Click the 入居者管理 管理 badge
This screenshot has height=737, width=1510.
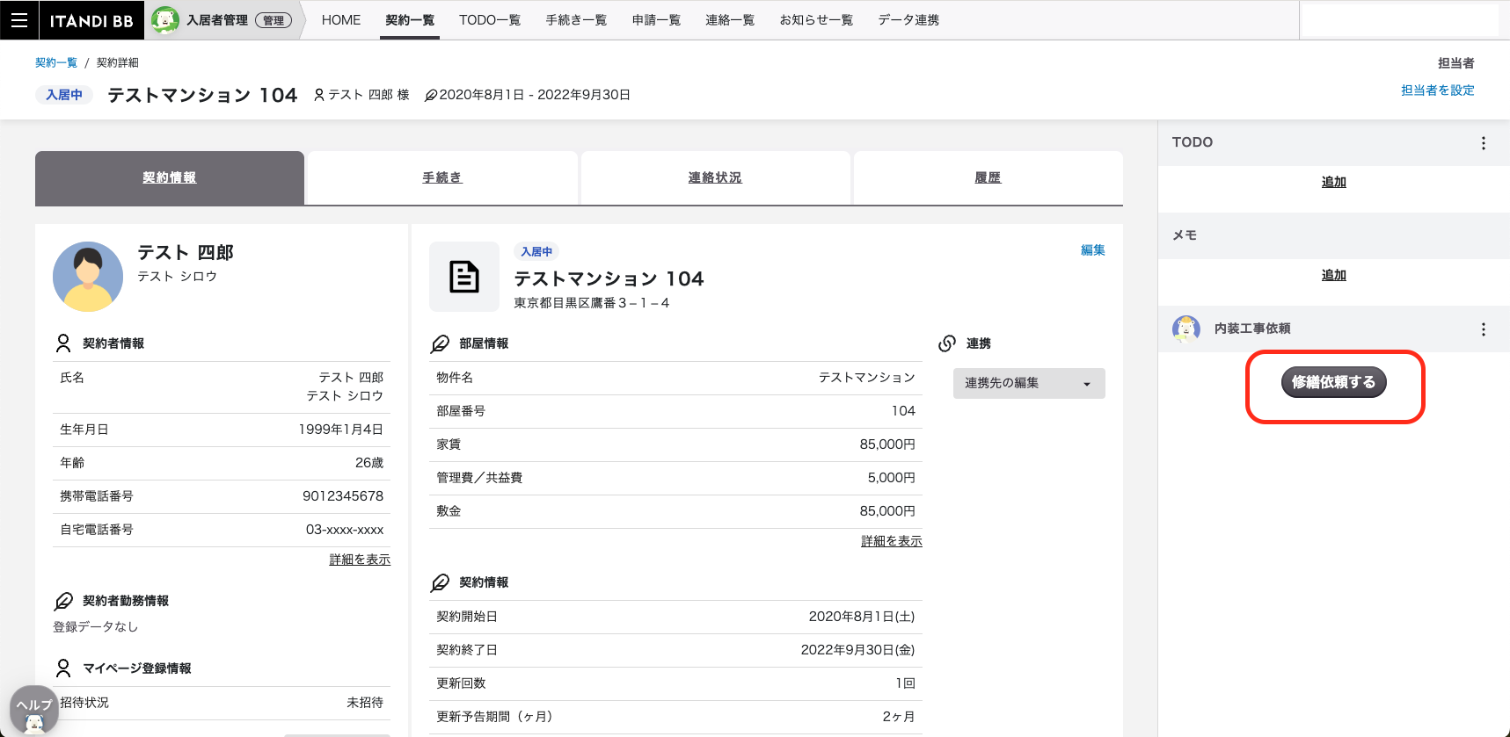274,20
